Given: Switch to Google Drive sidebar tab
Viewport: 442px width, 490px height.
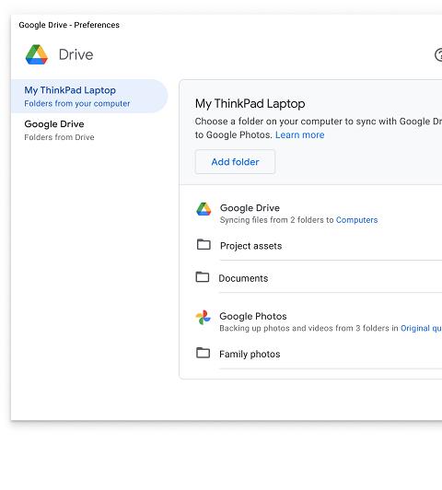Looking at the screenshot, I should pos(89,130).
